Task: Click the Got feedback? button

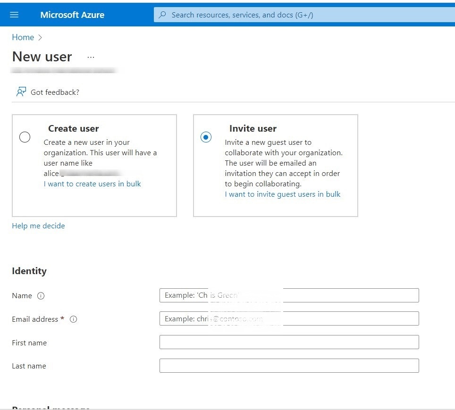Action: [48, 92]
